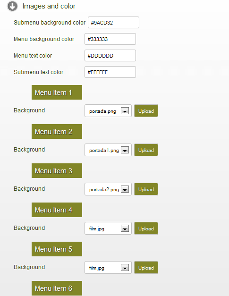
Task: Collapse the Images and color section arrow icon
Action: pos(12,6)
